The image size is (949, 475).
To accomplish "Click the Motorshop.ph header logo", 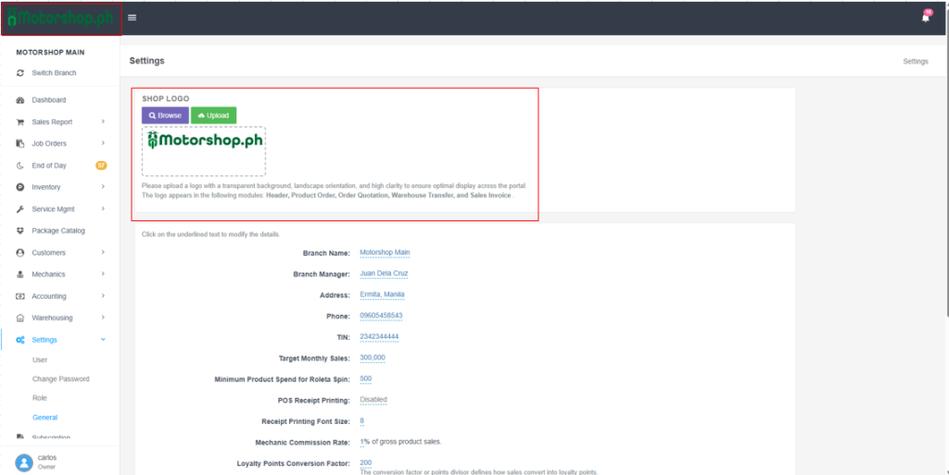I will (x=60, y=19).
